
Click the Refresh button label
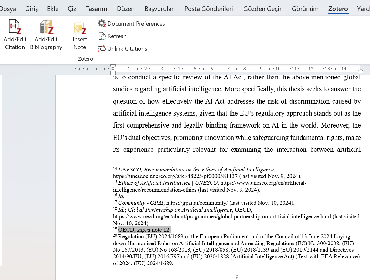click(x=117, y=36)
